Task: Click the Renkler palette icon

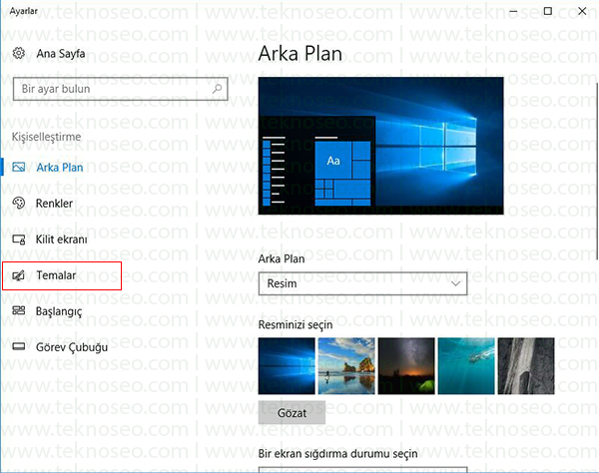Action: pos(19,204)
